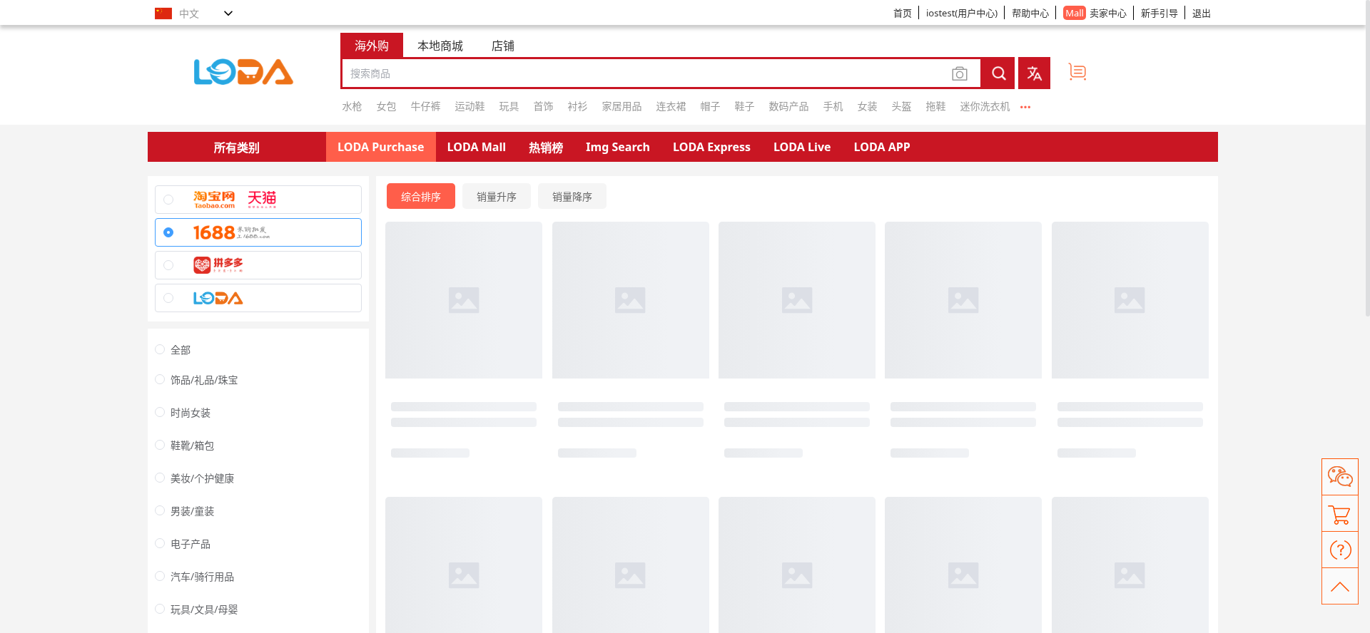
Task: Open WeChat contact in floating sidebar
Action: point(1339,476)
